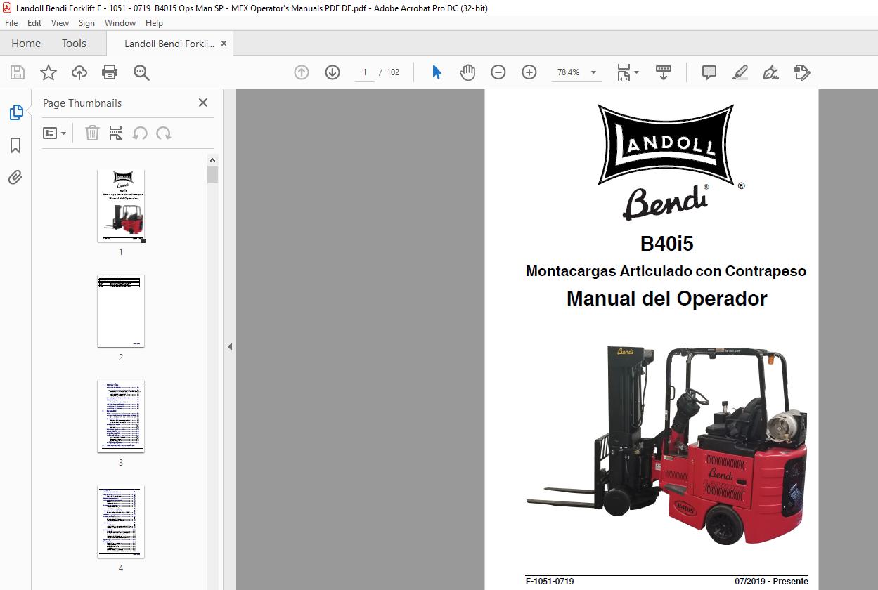Viewport: 878px width, 590px height.
Task: Open the Window menu
Action: point(120,23)
